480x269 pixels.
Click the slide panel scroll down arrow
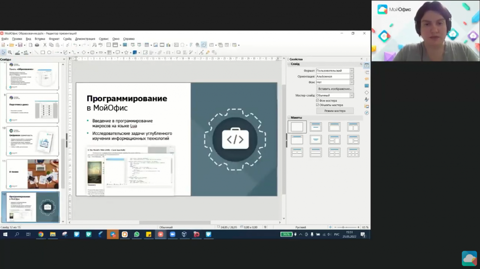point(63,222)
